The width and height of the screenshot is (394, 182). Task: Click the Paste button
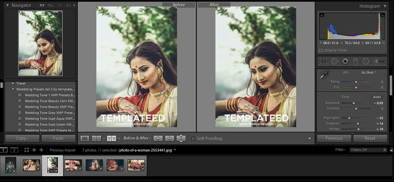tap(58, 138)
